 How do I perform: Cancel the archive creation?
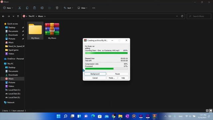click(x=95, y=78)
